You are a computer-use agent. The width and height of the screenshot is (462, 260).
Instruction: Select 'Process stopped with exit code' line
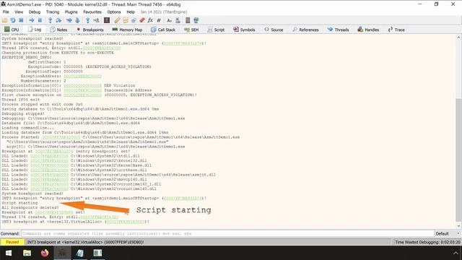point(42,104)
